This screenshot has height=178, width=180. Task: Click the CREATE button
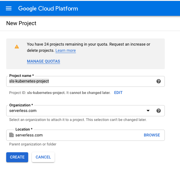click(17, 157)
